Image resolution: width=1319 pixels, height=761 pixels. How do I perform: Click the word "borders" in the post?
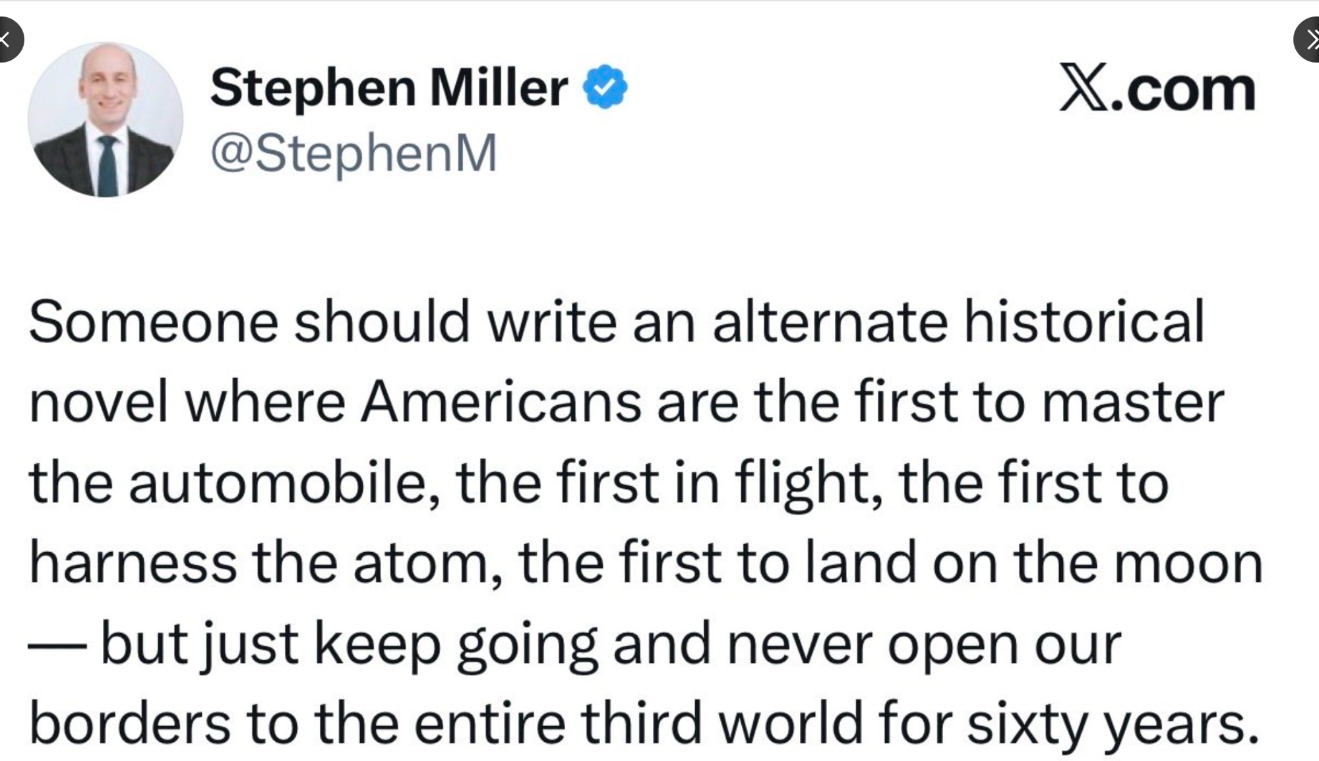coord(130,724)
